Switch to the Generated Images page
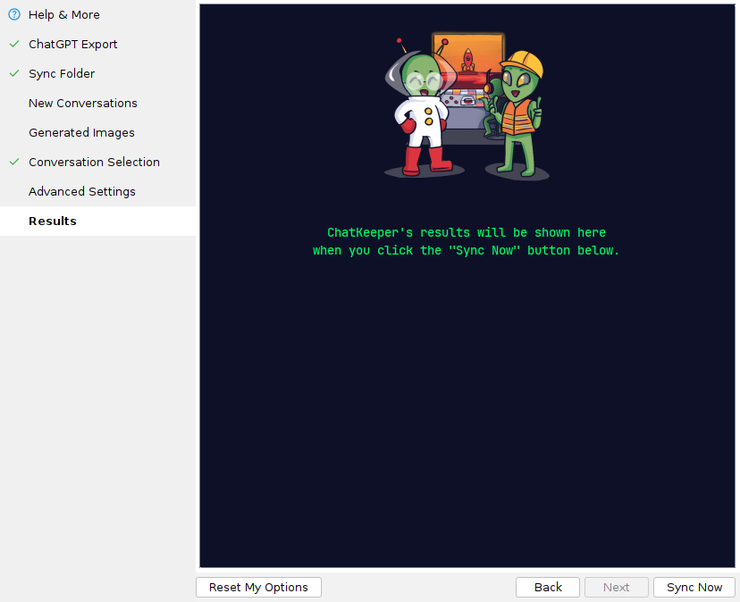The width and height of the screenshot is (740, 602). (81, 132)
